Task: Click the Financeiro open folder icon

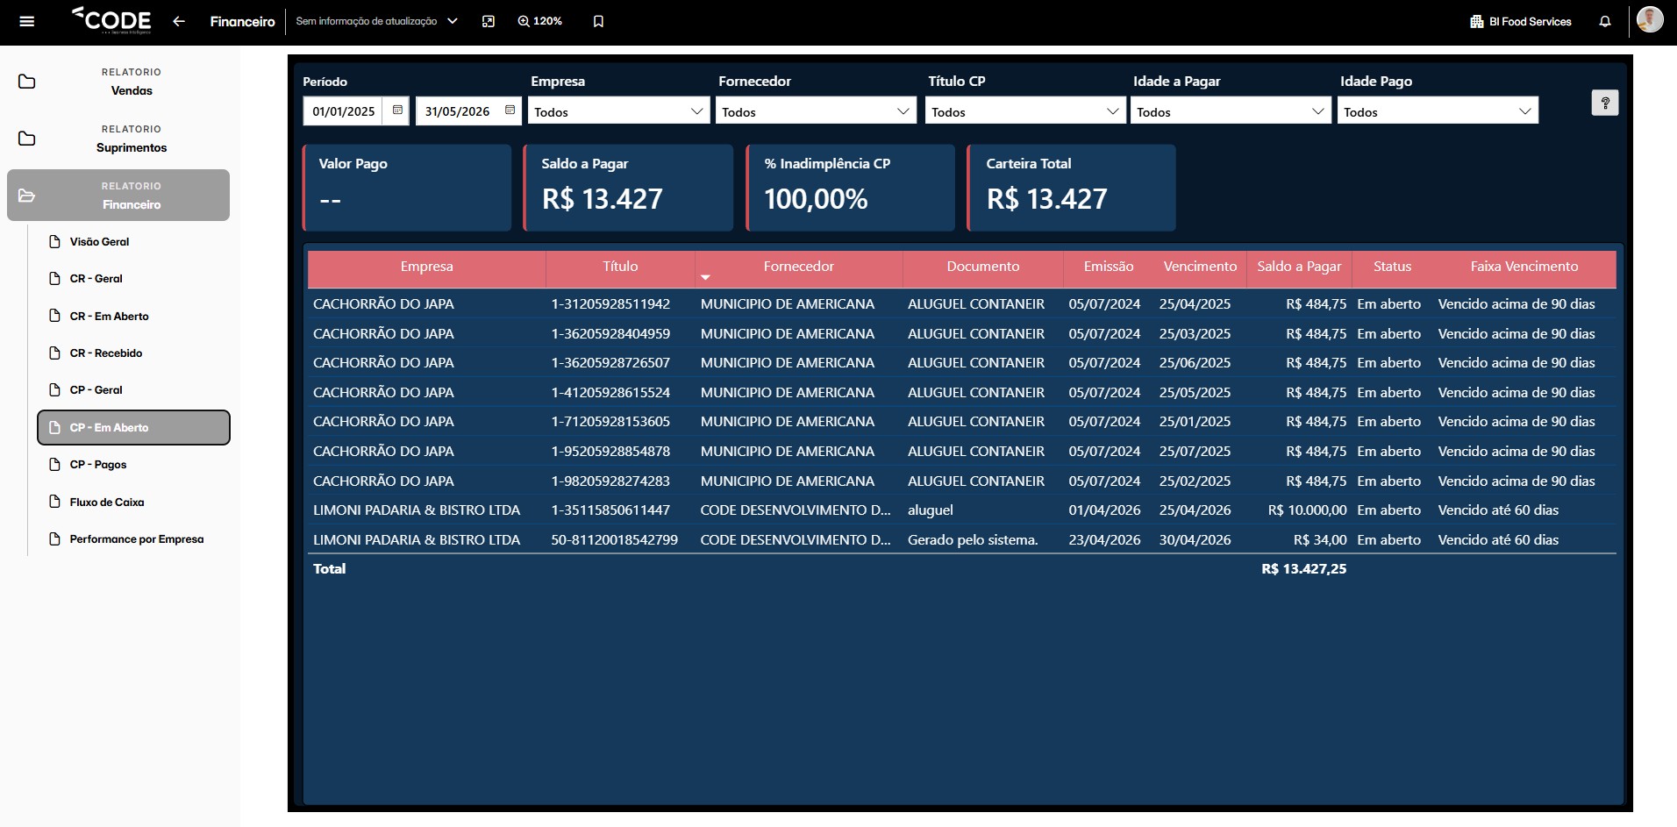Action: tap(27, 196)
